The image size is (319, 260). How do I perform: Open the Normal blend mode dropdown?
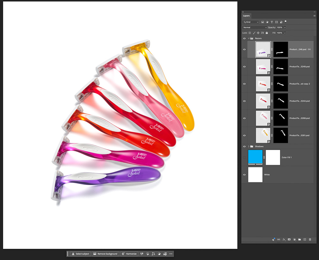[x=254, y=28]
